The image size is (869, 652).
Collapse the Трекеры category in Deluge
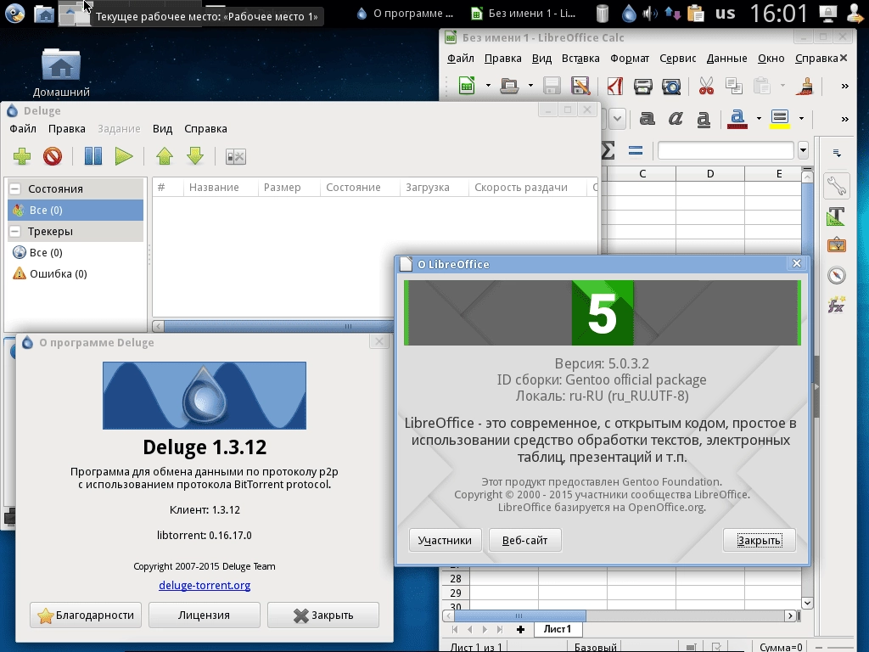15,231
